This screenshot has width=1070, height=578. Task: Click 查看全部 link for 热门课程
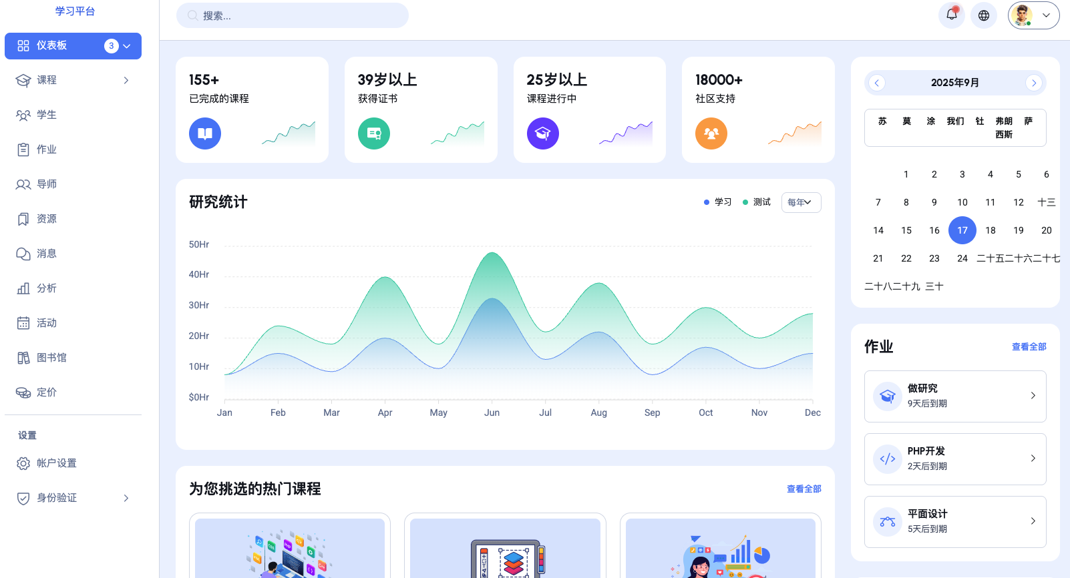click(804, 489)
